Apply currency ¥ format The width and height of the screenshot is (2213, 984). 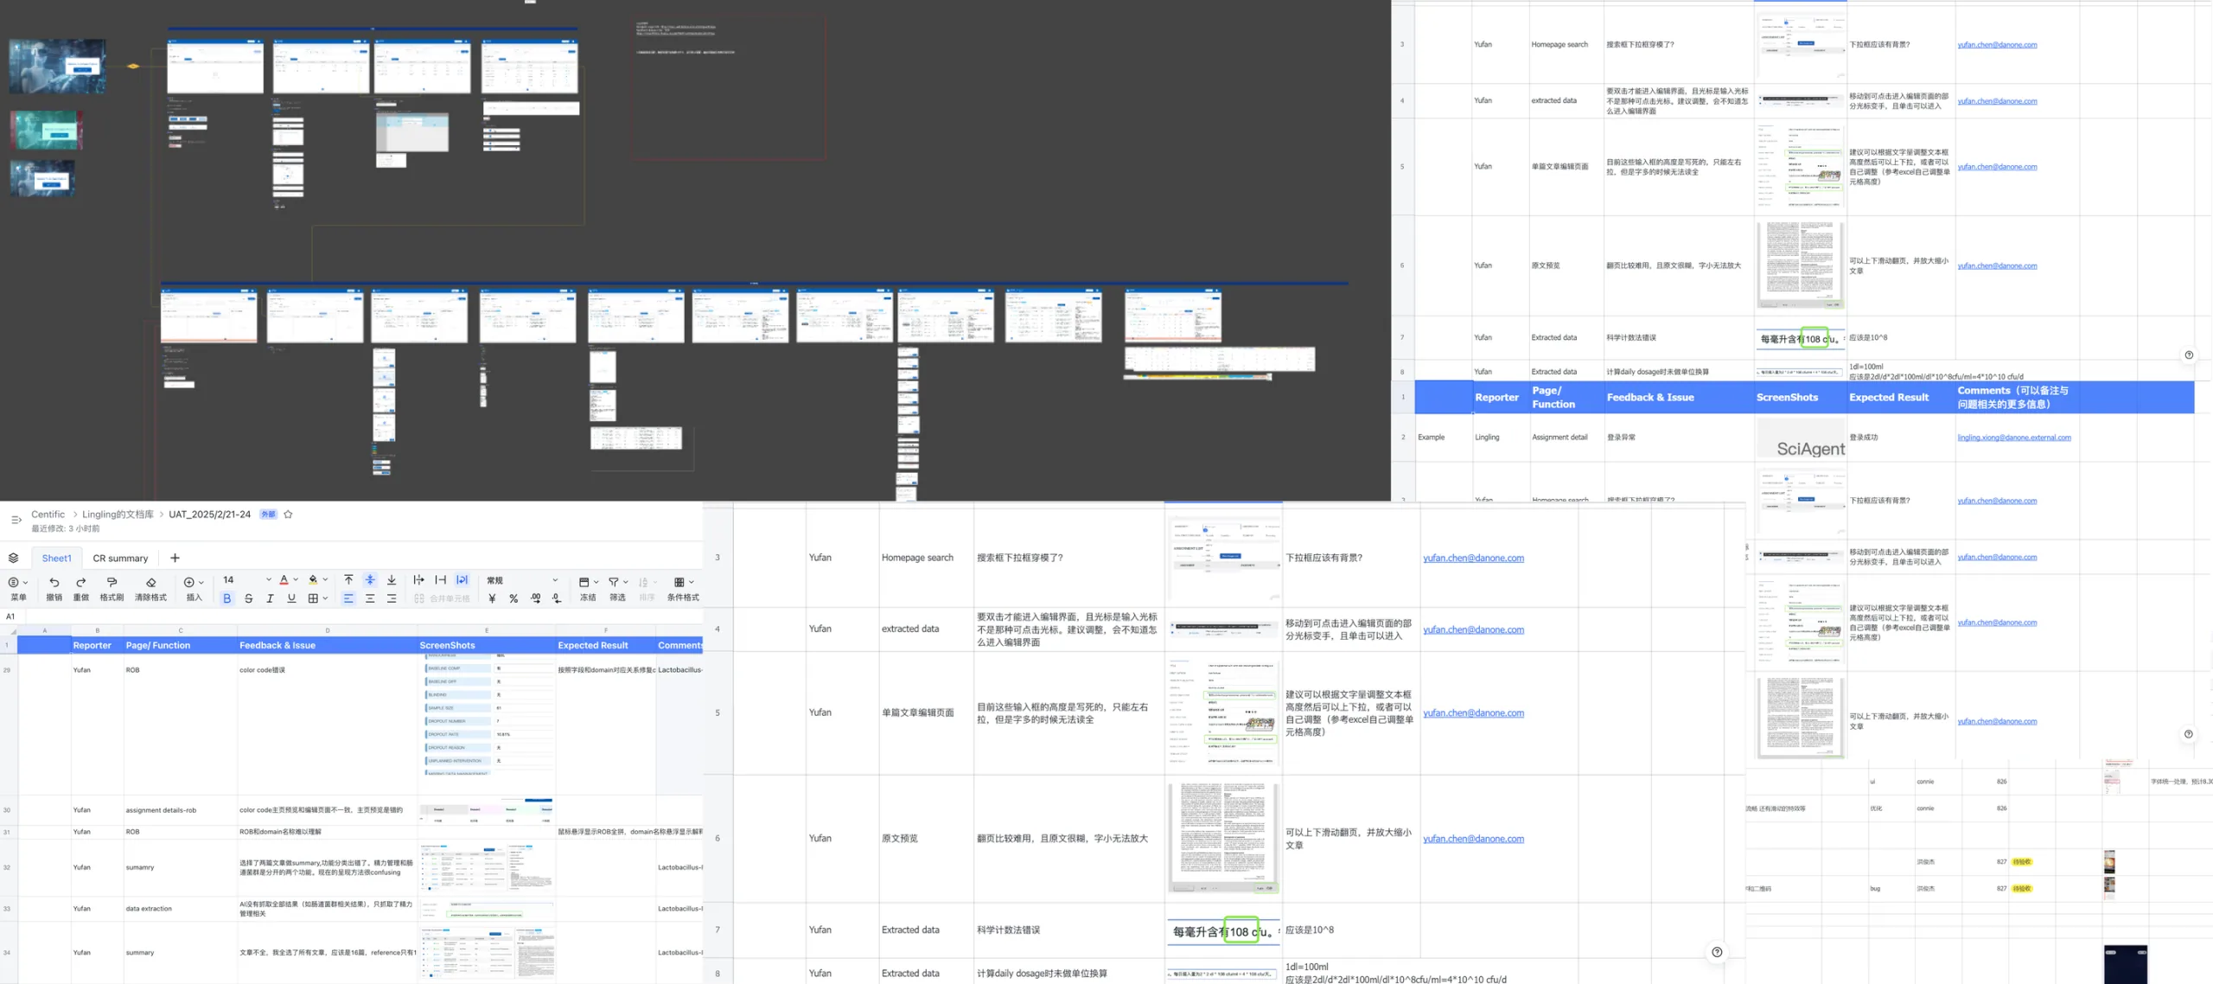pos(492,598)
